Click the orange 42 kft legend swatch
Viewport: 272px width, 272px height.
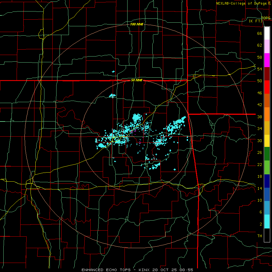click(x=267, y=114)
